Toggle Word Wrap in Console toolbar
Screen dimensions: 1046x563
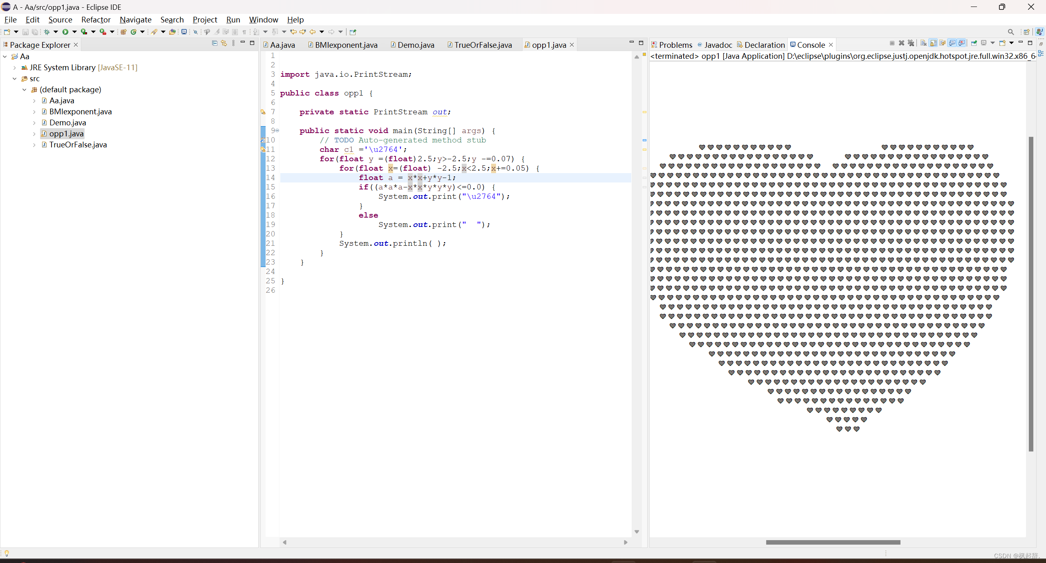tap(942, 43)
